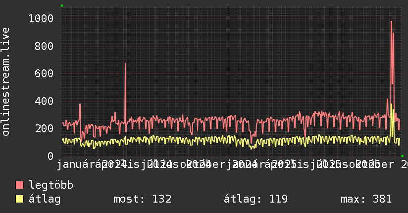
Task: Click the 400 tick label on Y-axis
Action: [x=44, y=101]
